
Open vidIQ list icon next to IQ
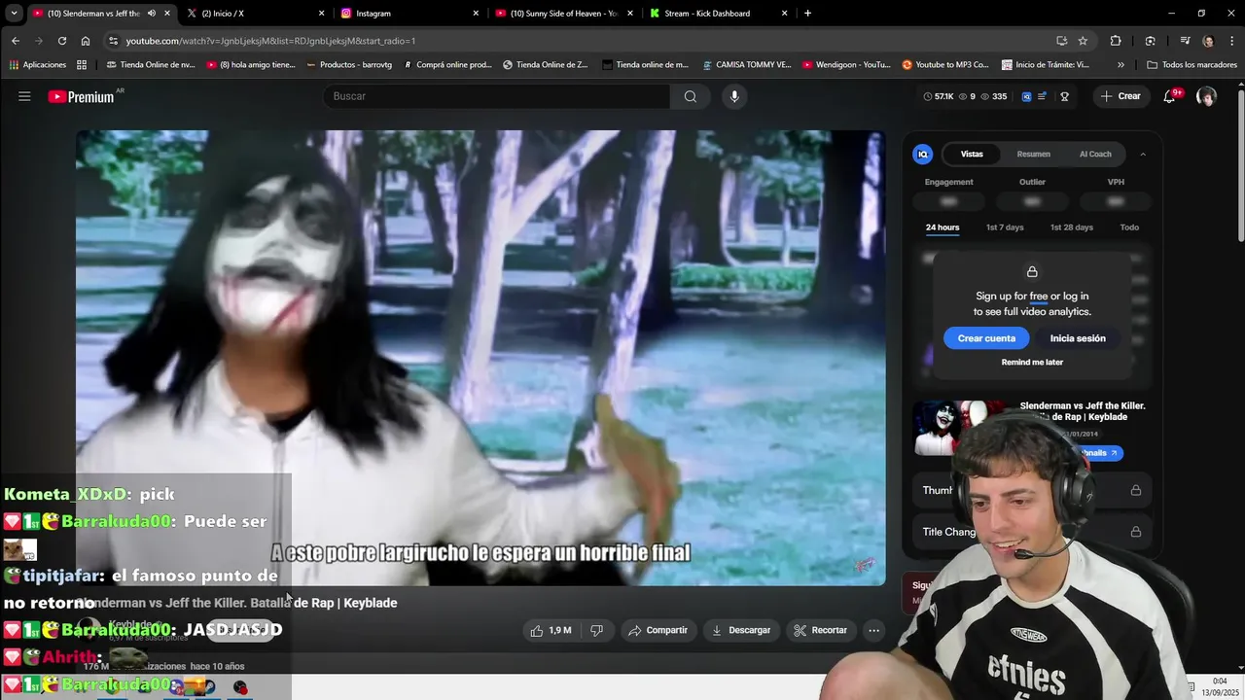[x=1043, y=96]
